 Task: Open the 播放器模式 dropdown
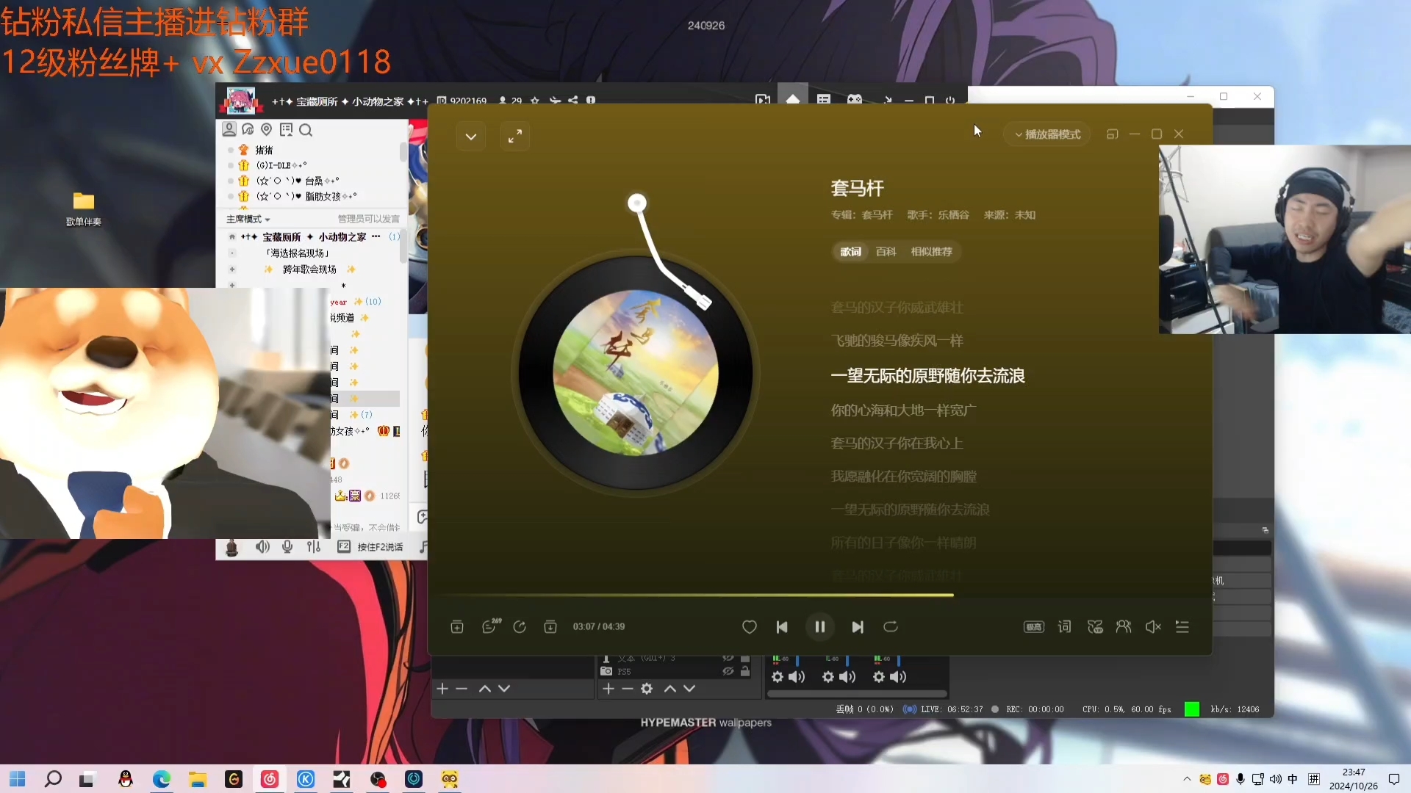point(1047,134)
